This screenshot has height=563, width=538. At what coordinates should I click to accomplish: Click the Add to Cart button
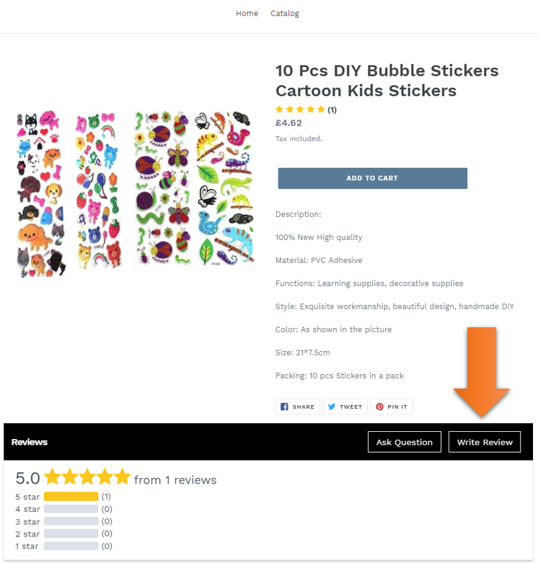(372, 178)
